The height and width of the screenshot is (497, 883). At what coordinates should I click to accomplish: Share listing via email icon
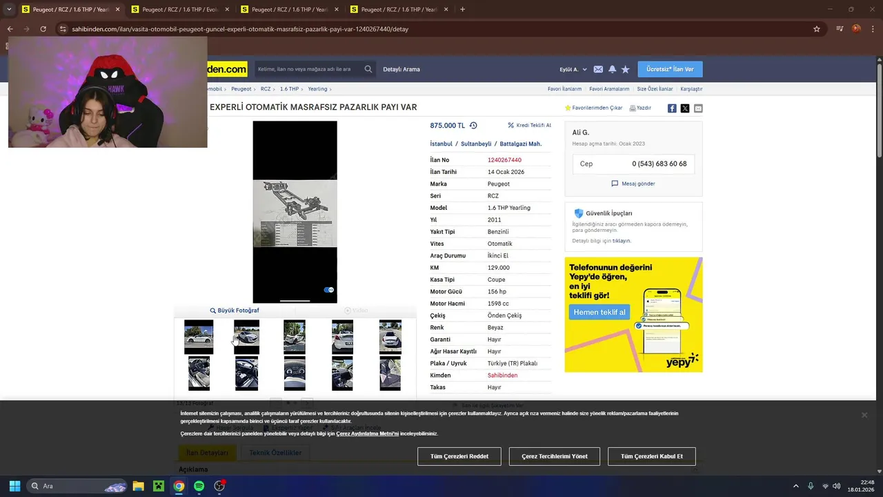[x=698, y=108]
